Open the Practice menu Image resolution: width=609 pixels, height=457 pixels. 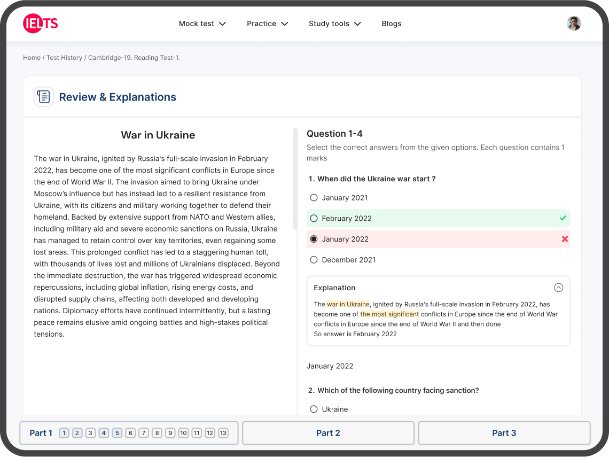pyautogui.click(x=267, y=23)
